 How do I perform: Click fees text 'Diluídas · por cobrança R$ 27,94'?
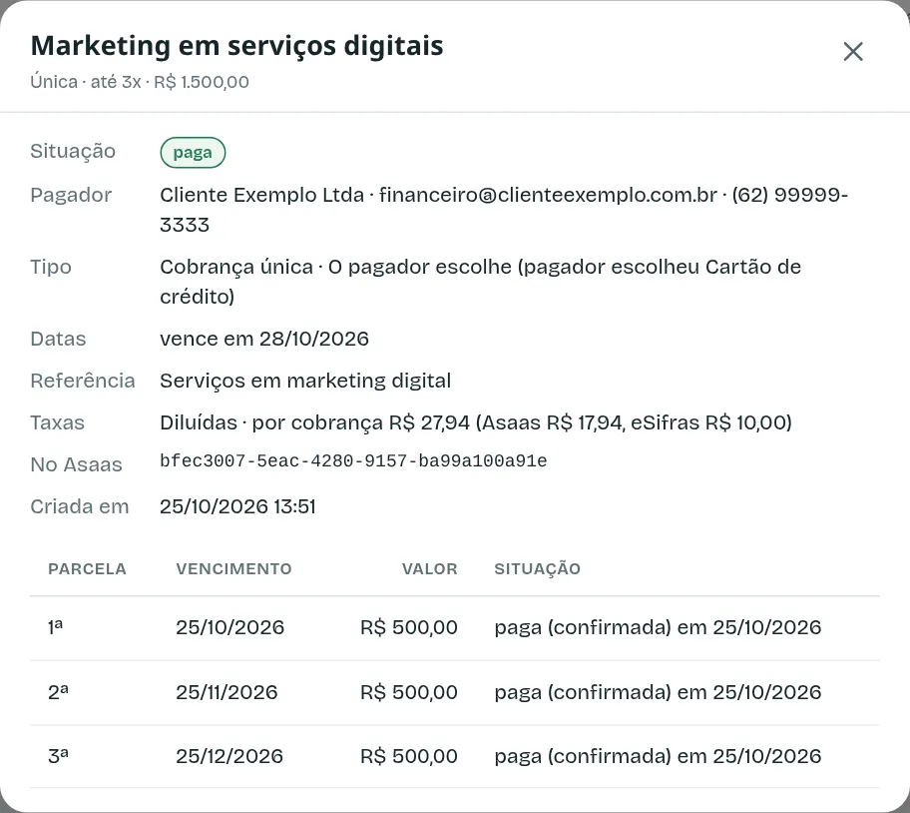[x=314, y=422]
